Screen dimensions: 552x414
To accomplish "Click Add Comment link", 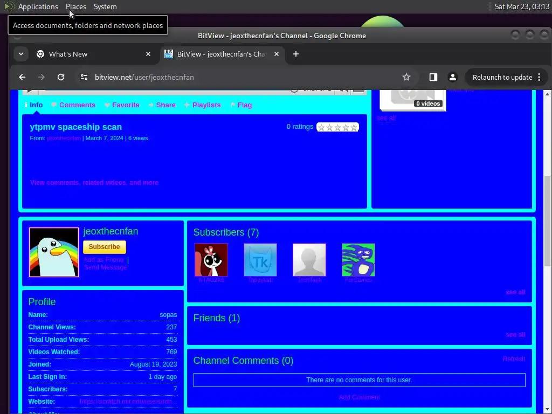I will point(359,397).
